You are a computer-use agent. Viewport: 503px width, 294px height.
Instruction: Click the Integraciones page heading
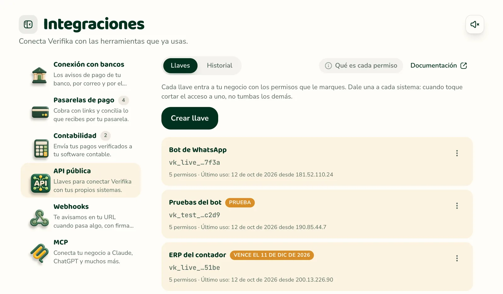pyautogui.click(x=94, y=24)
